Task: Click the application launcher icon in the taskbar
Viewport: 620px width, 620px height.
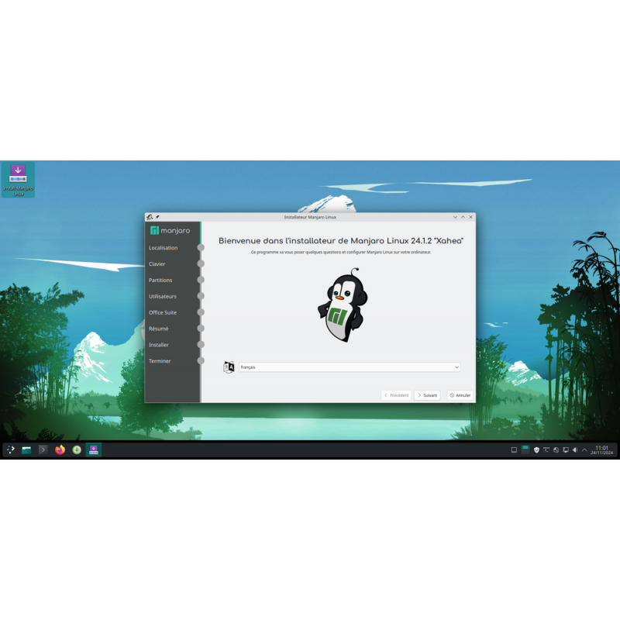Action: [11, 449]
